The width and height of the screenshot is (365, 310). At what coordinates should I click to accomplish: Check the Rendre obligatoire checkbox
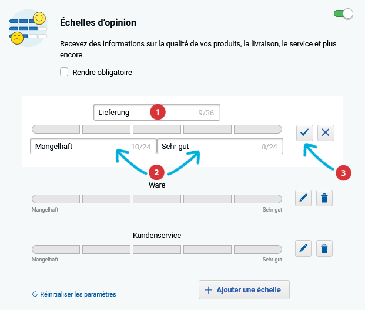click(x=64, y=72)
